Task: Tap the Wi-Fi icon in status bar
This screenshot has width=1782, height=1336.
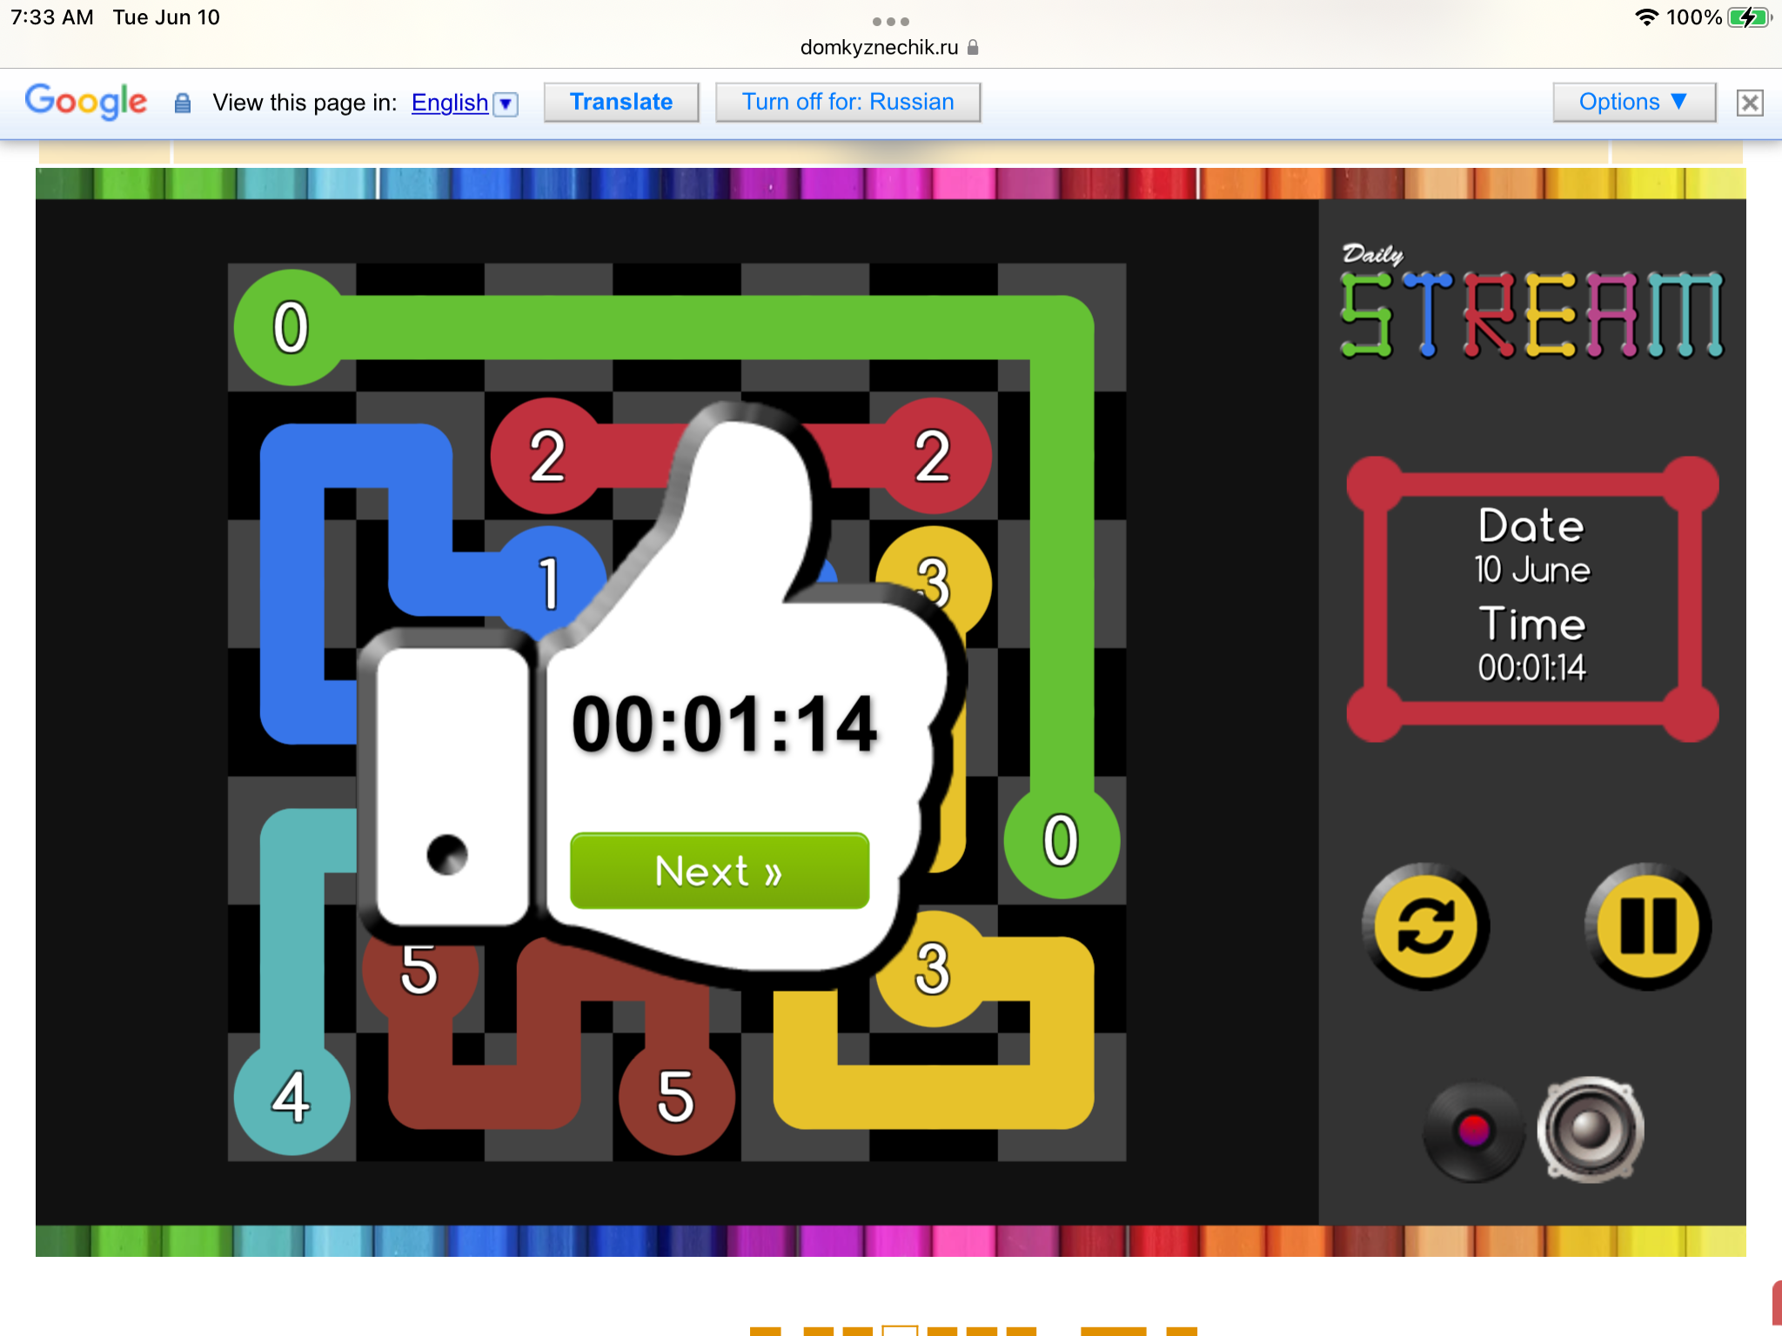Action: 1646,17
